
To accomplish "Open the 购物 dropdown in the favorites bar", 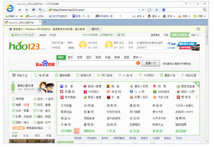I will (184, 16).
